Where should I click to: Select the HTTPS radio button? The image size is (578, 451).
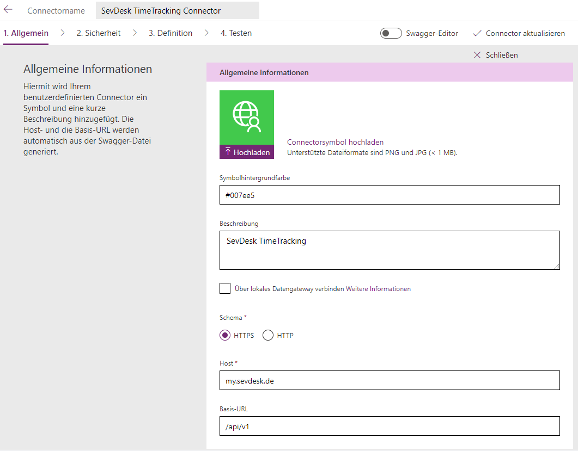pos(225,335)
